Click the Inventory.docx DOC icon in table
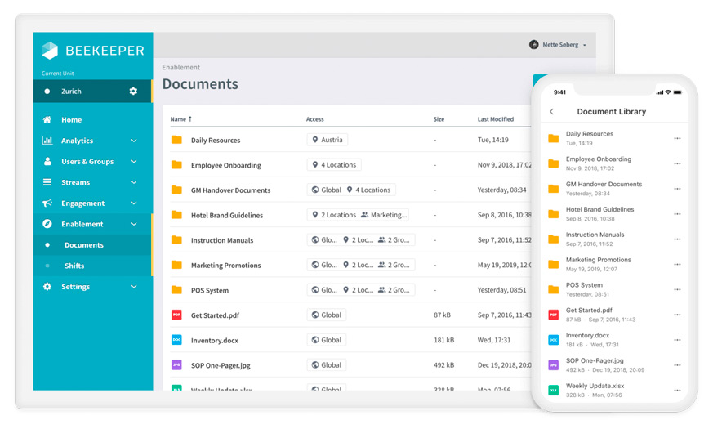Viewport: 713px width, 429px height. pos(176,339)
